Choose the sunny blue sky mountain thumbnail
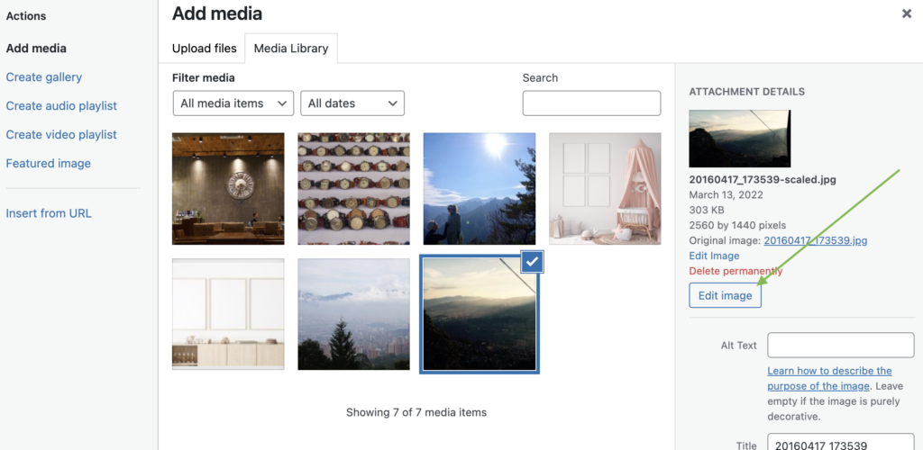This screenshot has width=923, height=450. [480, 189]
